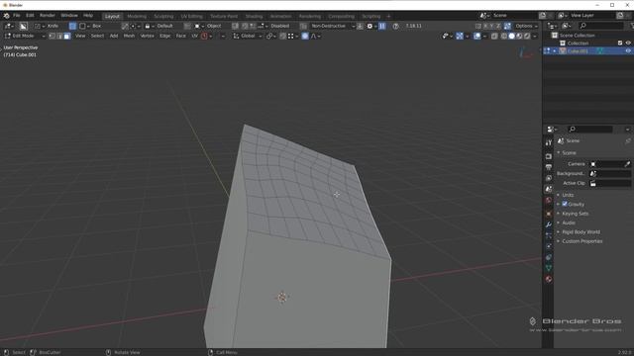This screenshot has height=356, width=634.
Task: Use the camera eyedropper in Scene panel
Action: (x=627, y=164)
